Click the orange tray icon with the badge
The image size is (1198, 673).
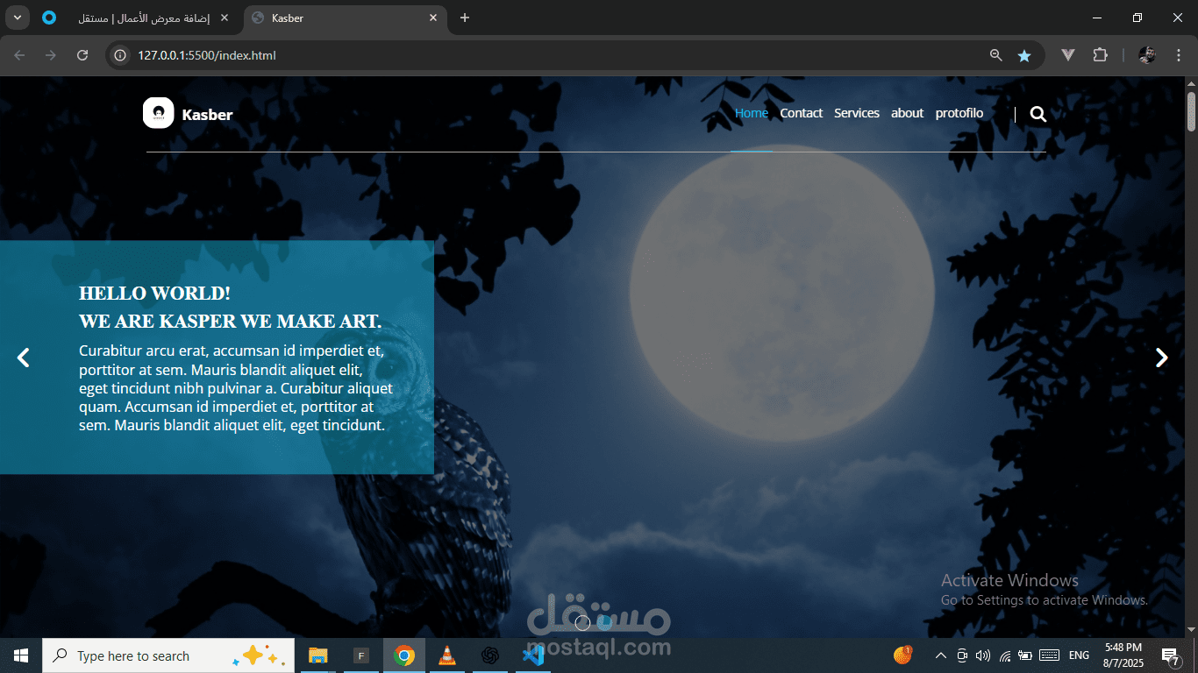click(x=902, y=655)
